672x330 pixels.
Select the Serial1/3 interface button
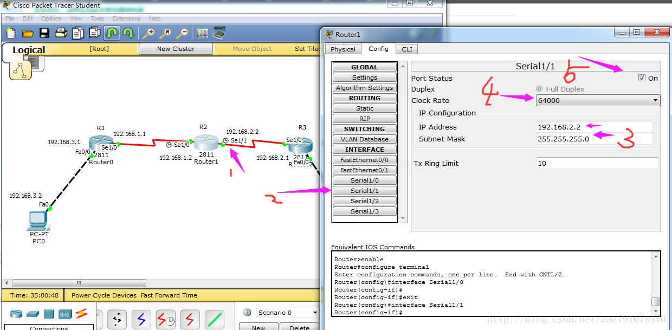pos(365,211)
